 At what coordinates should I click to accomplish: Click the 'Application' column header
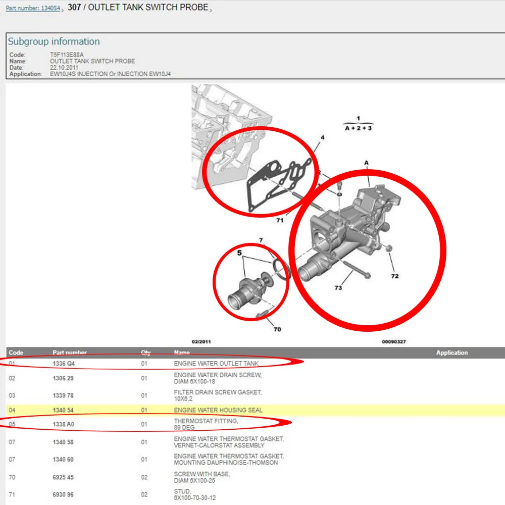452,352
